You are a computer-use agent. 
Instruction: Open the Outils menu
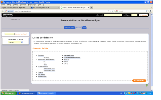tap(39, 5)
